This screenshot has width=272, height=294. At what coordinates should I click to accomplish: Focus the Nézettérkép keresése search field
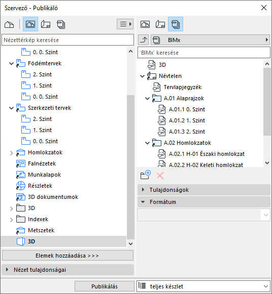coord(67,40)
